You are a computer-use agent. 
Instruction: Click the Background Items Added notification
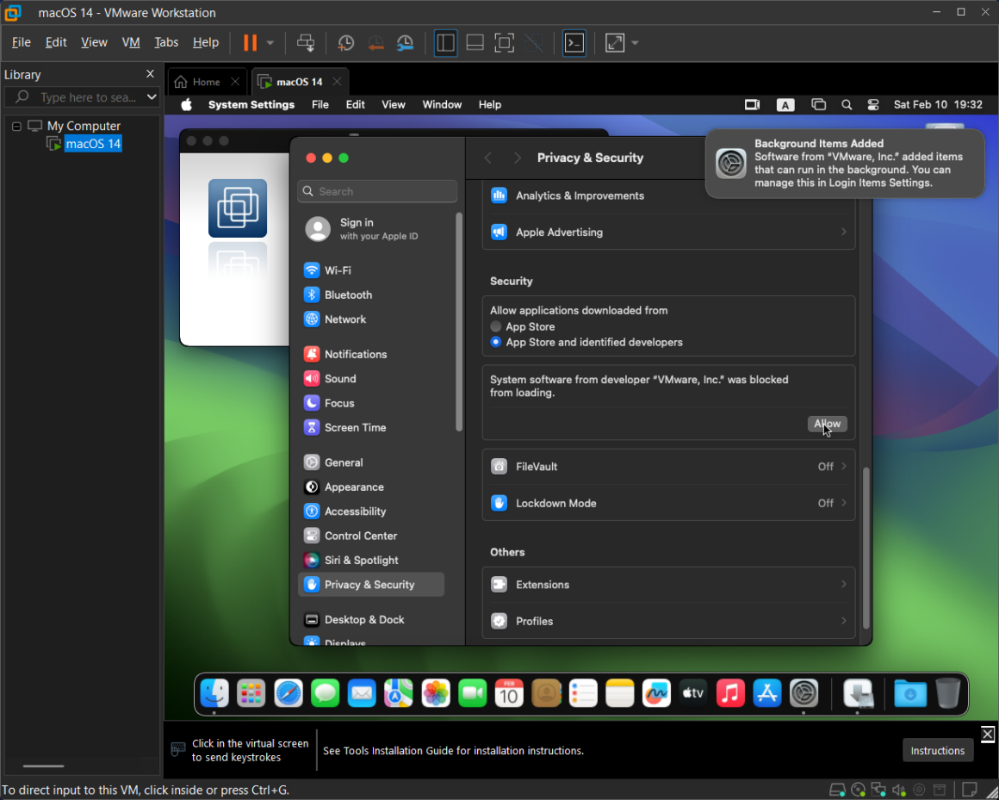(845, 163)
